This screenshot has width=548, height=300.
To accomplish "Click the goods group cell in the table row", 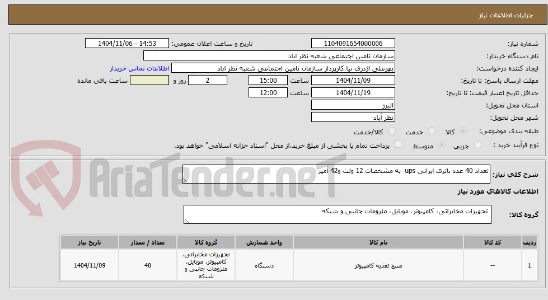I will [x=206, y=265].
